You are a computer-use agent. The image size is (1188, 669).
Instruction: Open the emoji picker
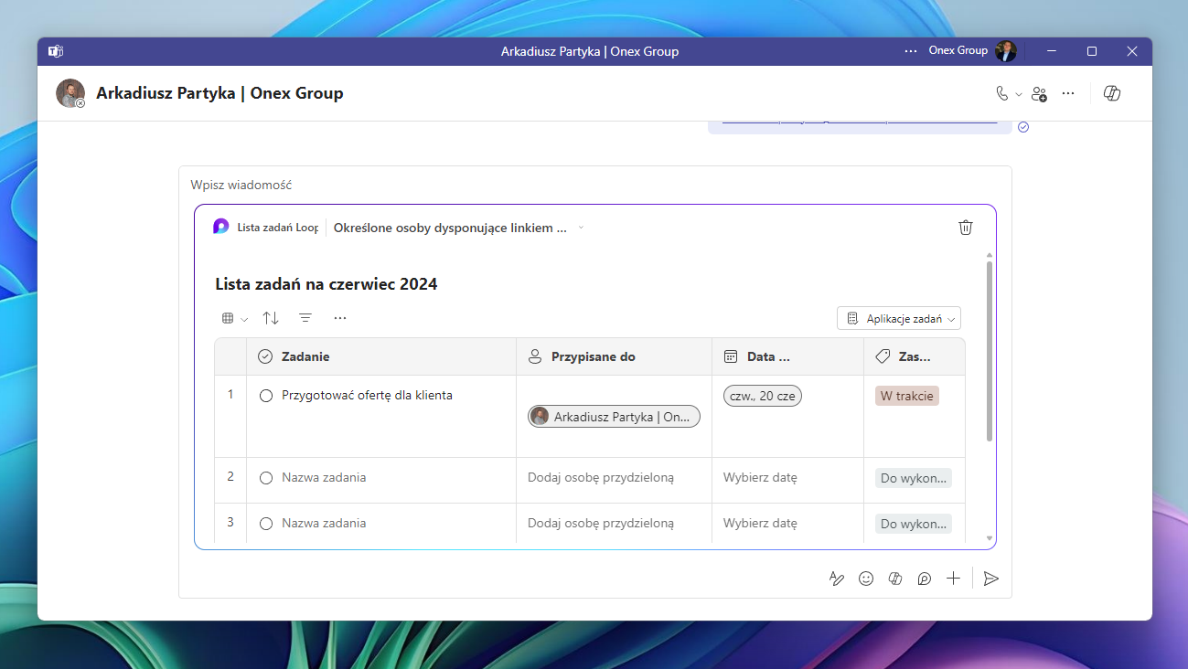(x=866, y=579)
